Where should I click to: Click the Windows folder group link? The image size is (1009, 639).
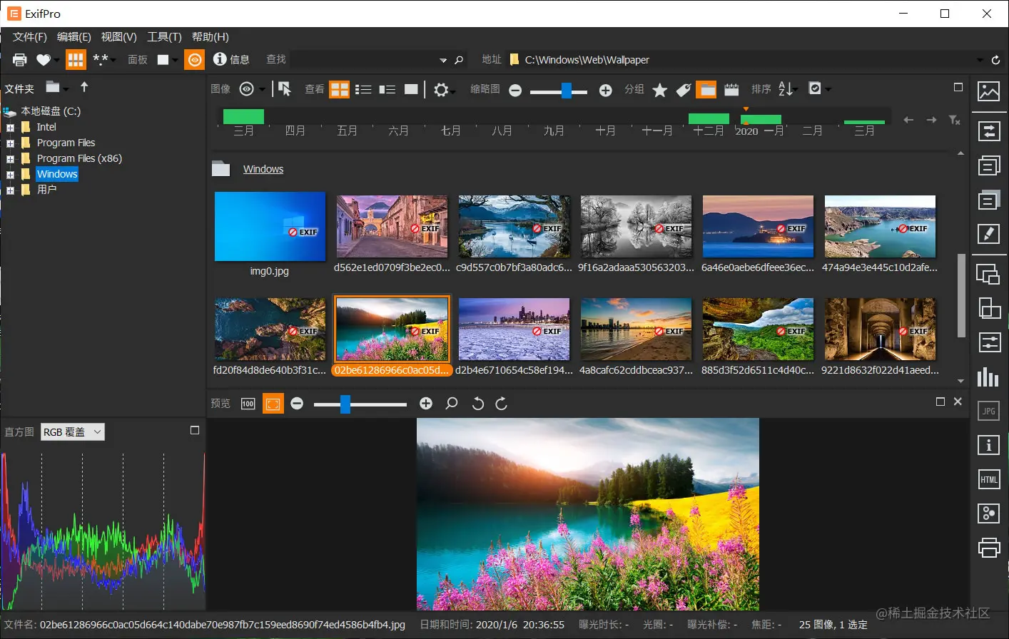pos(263,169)
